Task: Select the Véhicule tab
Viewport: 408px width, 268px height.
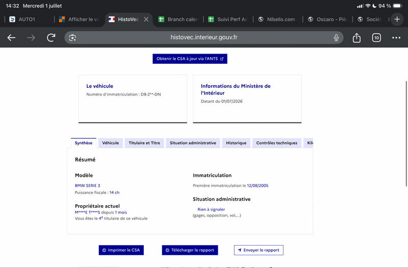Action: pyautogui.click(x=110, y=143)
